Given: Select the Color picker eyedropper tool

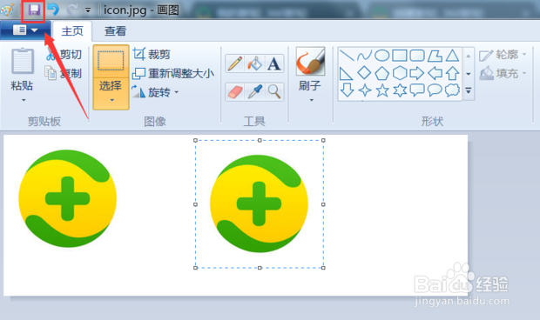Looking at the screenshot, I should (x=255, y=92).
